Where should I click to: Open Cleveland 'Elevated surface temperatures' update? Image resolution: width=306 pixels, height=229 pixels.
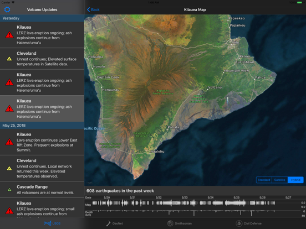tap(42, 59)
